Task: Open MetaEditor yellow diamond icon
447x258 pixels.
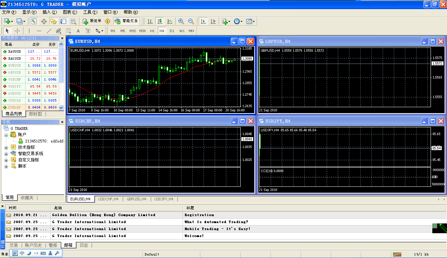Action: pyautogui.click(x=107, y=21)
